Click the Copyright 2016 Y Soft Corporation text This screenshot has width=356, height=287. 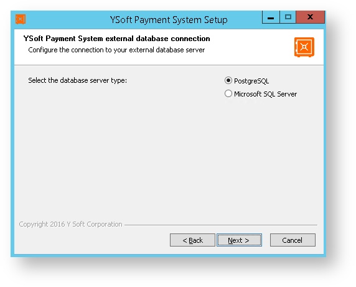click(x=70, y=224)
